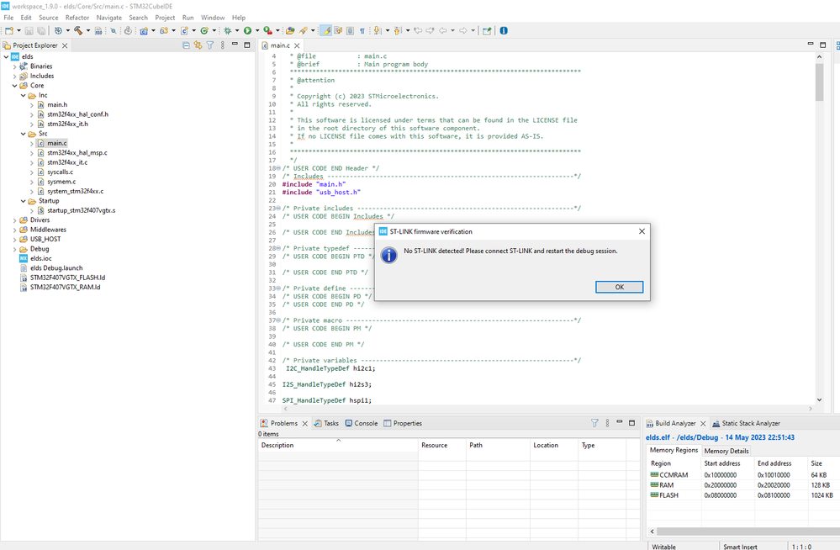This screenshot has height=550, width=840.
Task: Click Collapse All in Project Explorer
Action: [x=186, y=45]
